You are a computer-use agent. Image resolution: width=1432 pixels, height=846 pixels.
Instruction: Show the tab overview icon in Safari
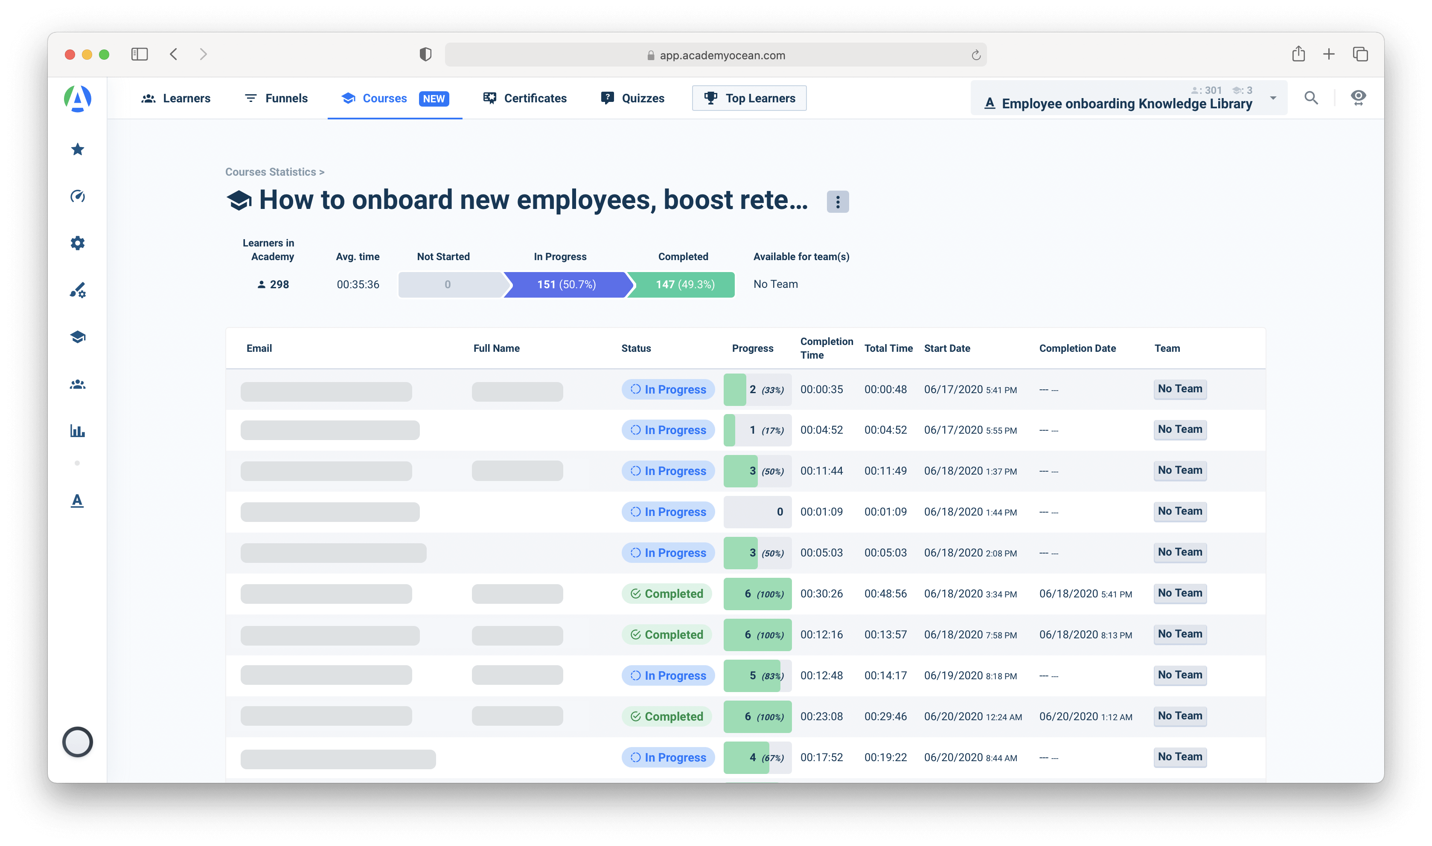[x=1360, y=54]
